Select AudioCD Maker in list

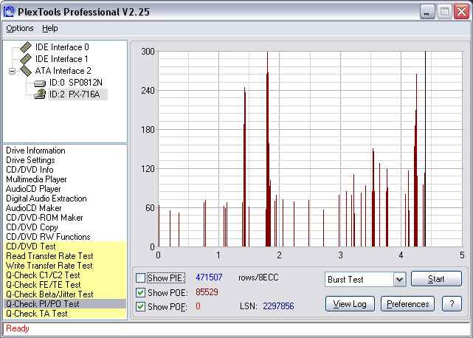[33, 208]
